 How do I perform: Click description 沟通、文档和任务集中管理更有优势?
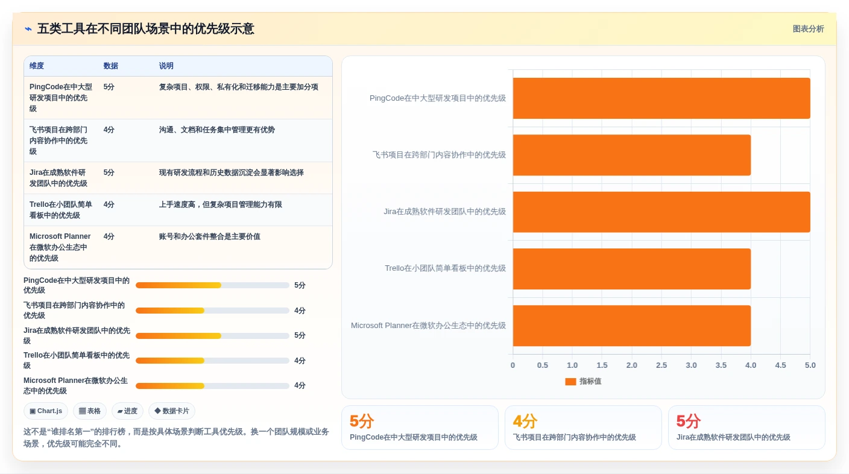tap(217, 130)
